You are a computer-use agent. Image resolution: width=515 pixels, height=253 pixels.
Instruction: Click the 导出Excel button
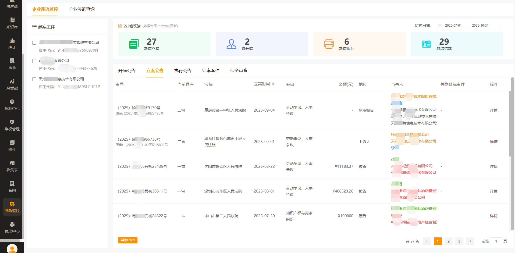coord(128,240)
